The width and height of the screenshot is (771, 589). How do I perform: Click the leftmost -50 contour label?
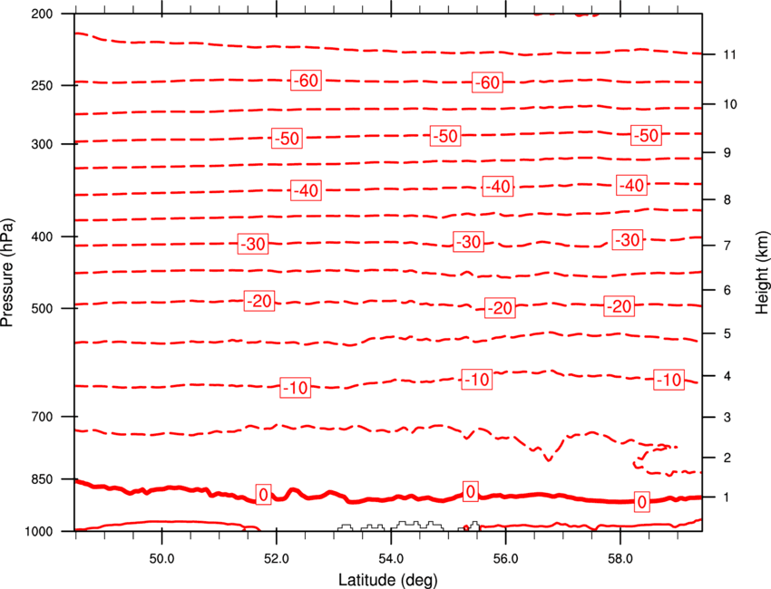tap(288, 138)
